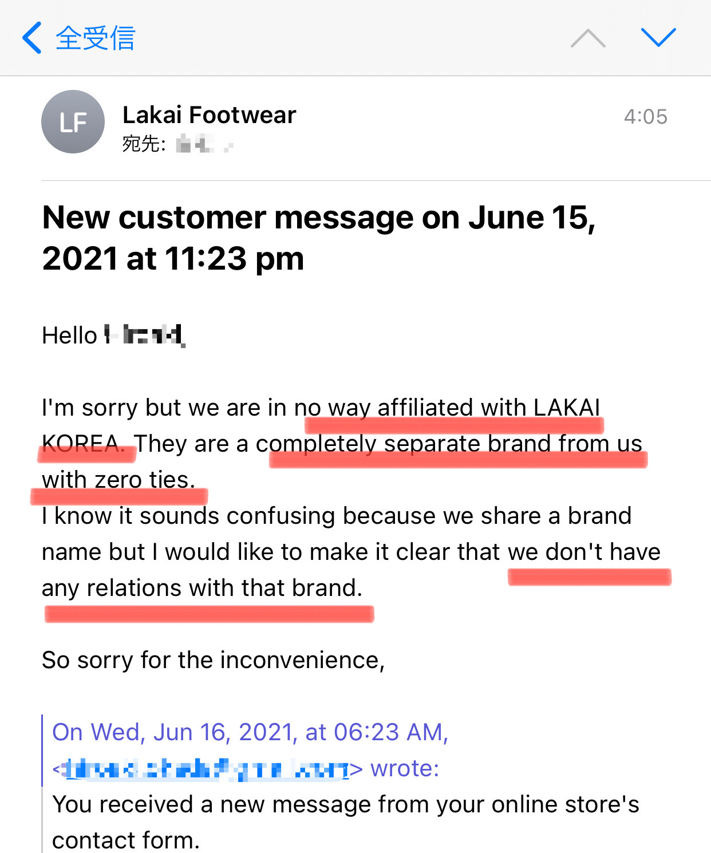The image size is (711, 853).
Task: Click the 4:05 received time
Action: tap(645, 117)
